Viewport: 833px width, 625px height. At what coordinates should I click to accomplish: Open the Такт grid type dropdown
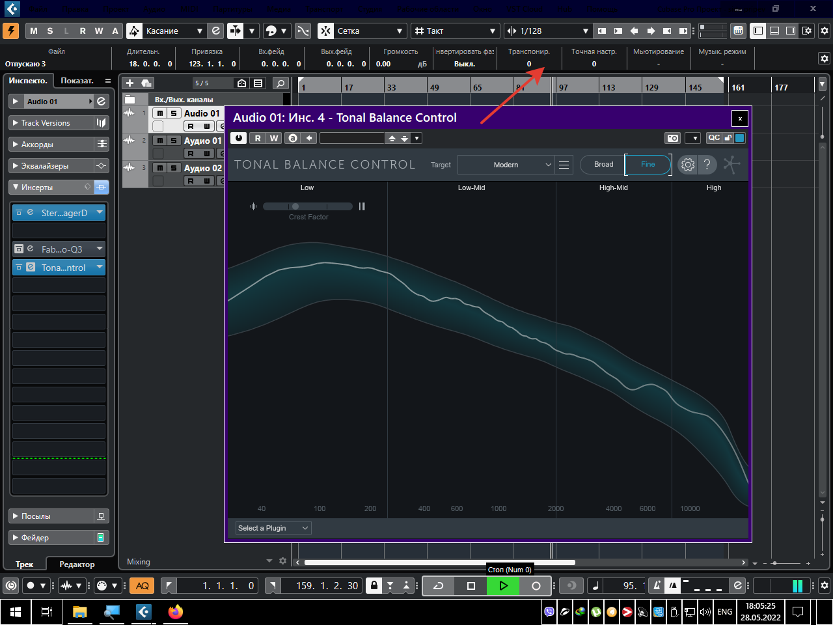[455, 31]
